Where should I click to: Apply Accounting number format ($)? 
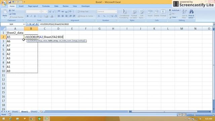99,16
